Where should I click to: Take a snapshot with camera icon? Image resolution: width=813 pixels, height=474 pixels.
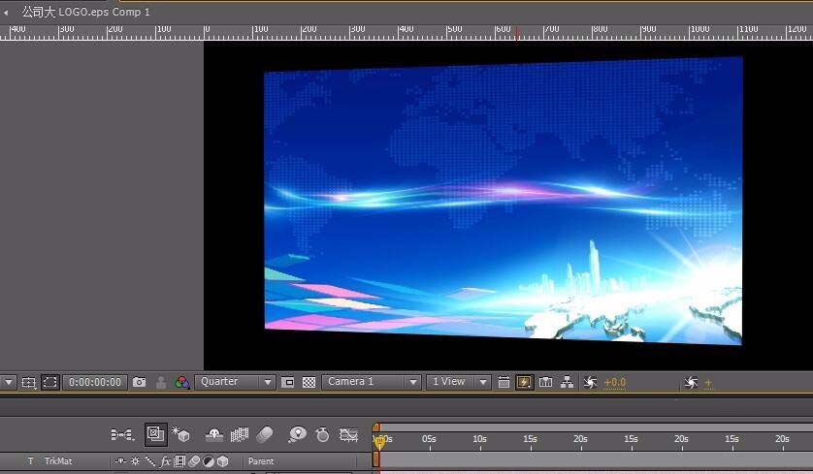click(x=139, y=382)
